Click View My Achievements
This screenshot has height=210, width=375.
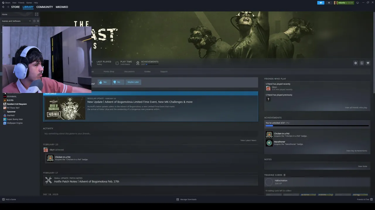pos(357,151)
